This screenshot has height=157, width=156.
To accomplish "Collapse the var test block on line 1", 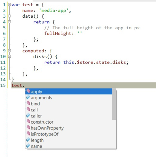I will [9, 4].
